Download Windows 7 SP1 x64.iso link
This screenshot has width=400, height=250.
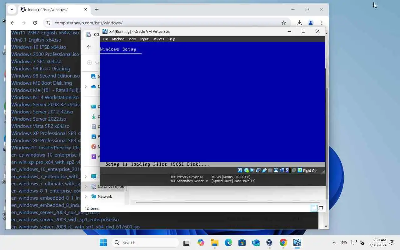click(x=36, y=61)
